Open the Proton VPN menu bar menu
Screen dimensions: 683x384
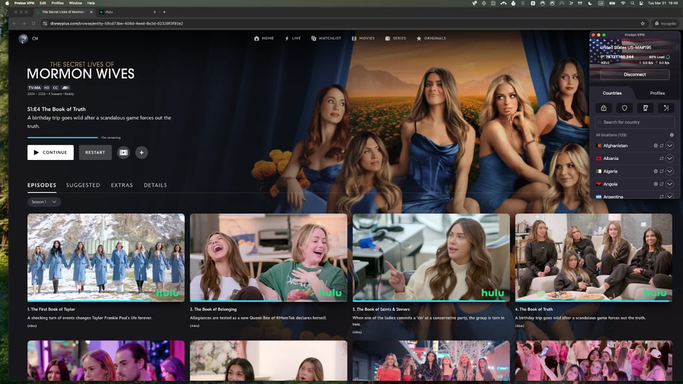click(x=24, y=3)
